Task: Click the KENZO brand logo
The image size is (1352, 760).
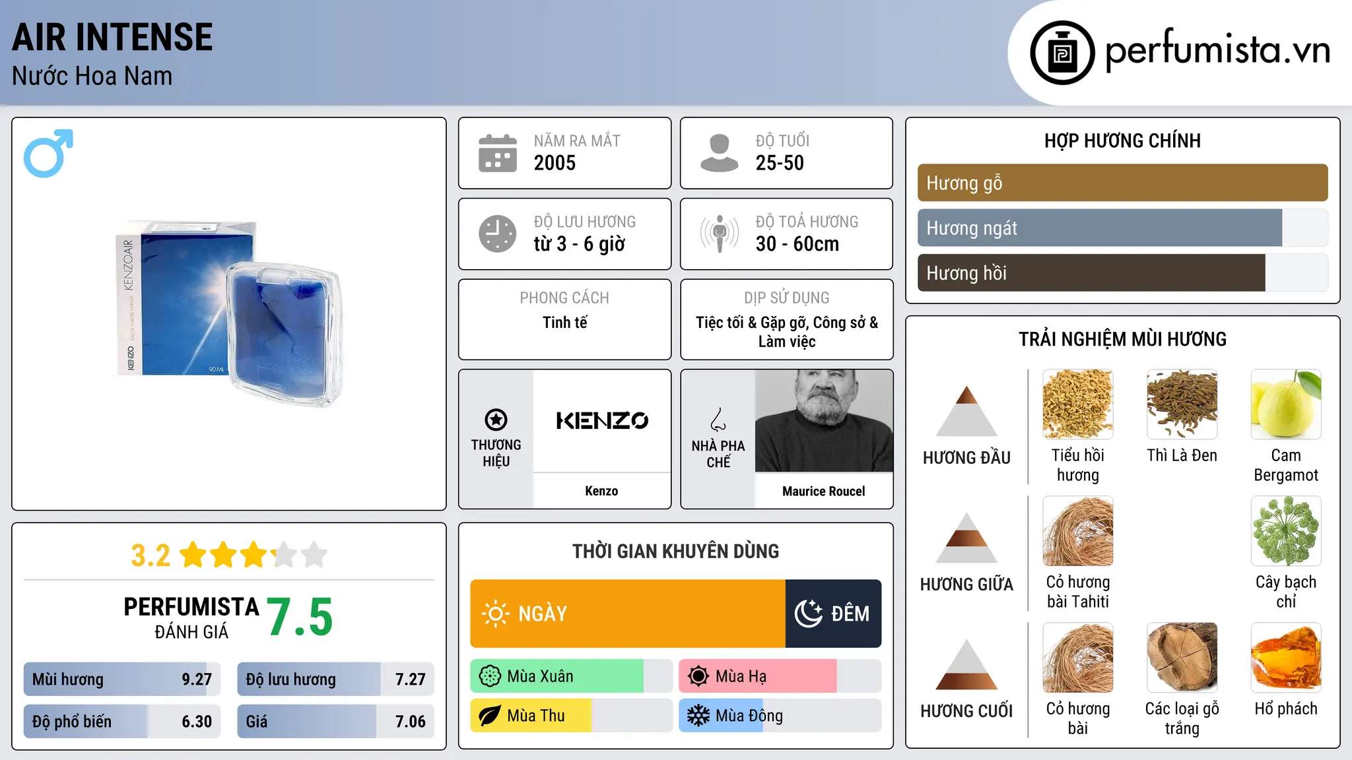Action: [x=602, y=420]
